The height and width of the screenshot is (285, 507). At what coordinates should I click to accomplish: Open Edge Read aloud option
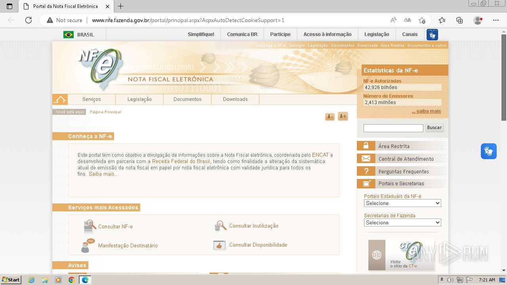click(x=393, y=20)
